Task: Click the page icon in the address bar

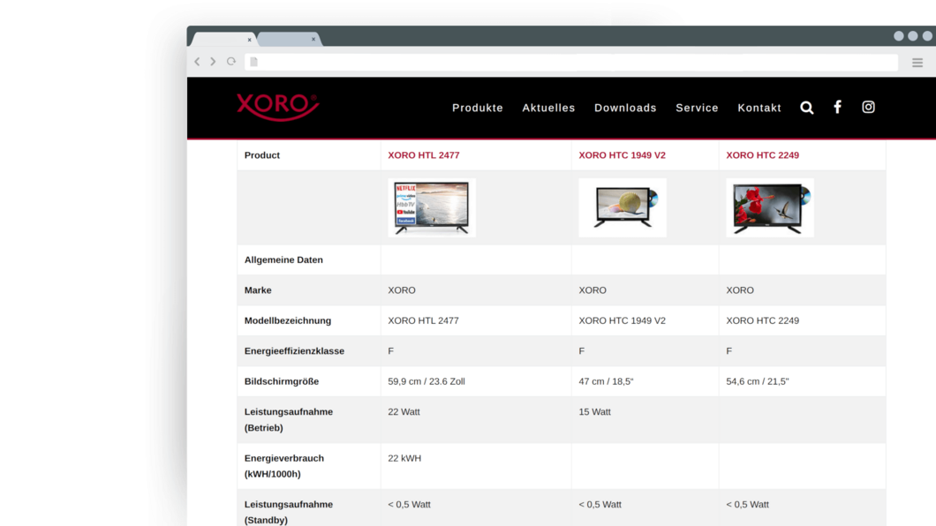Action: click(x=253, y=62)
